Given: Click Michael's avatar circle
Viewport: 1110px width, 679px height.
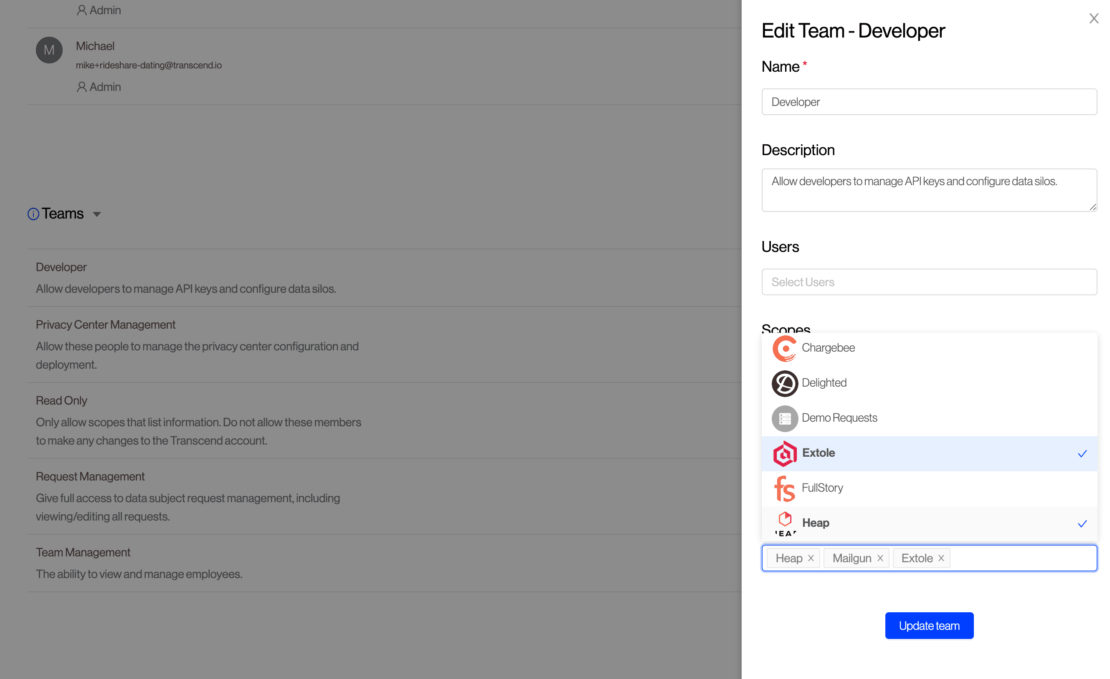Looking at the screenshot, I should (x=49, y=50).
